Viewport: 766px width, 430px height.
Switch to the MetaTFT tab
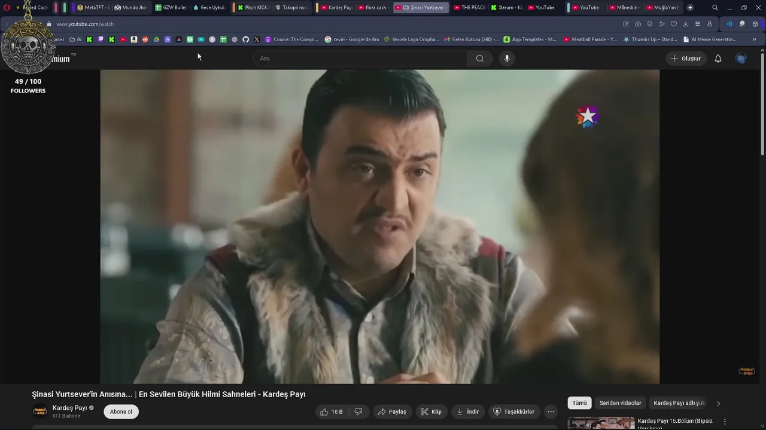(x=93, y=8)
